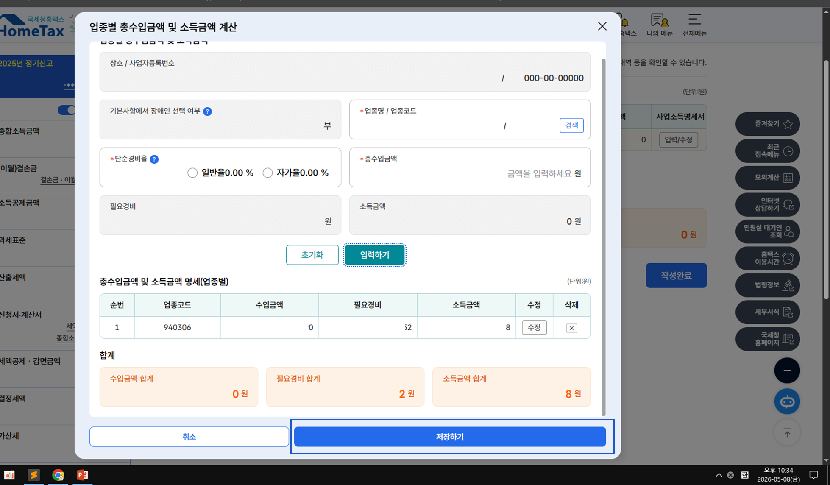Open 즐겨찾기 star shortcut
Screen dimensions: 830x485
click(x=768, y=124)
